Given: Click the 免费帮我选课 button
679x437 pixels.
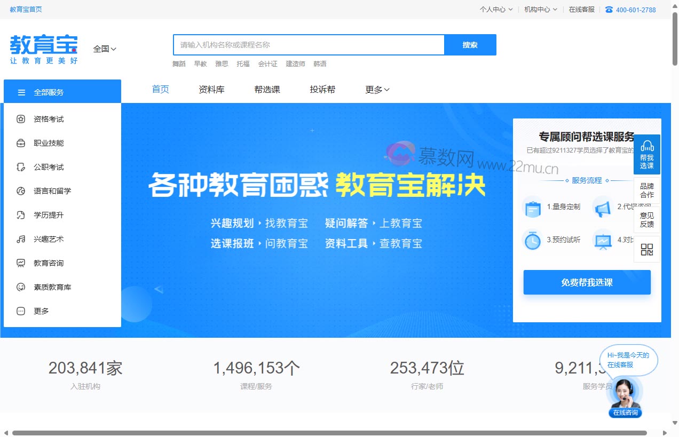Looking at the screenshot, I should click(587, 282).
